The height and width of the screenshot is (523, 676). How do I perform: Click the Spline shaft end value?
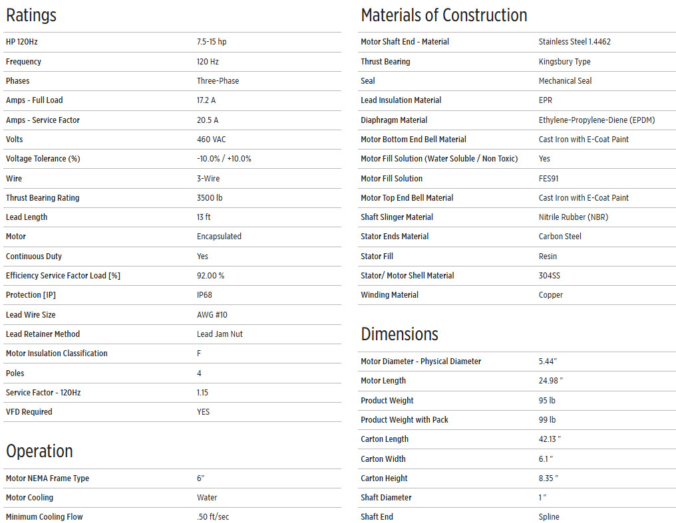click(549, 517)
